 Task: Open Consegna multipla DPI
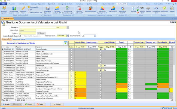click(57, 10)
